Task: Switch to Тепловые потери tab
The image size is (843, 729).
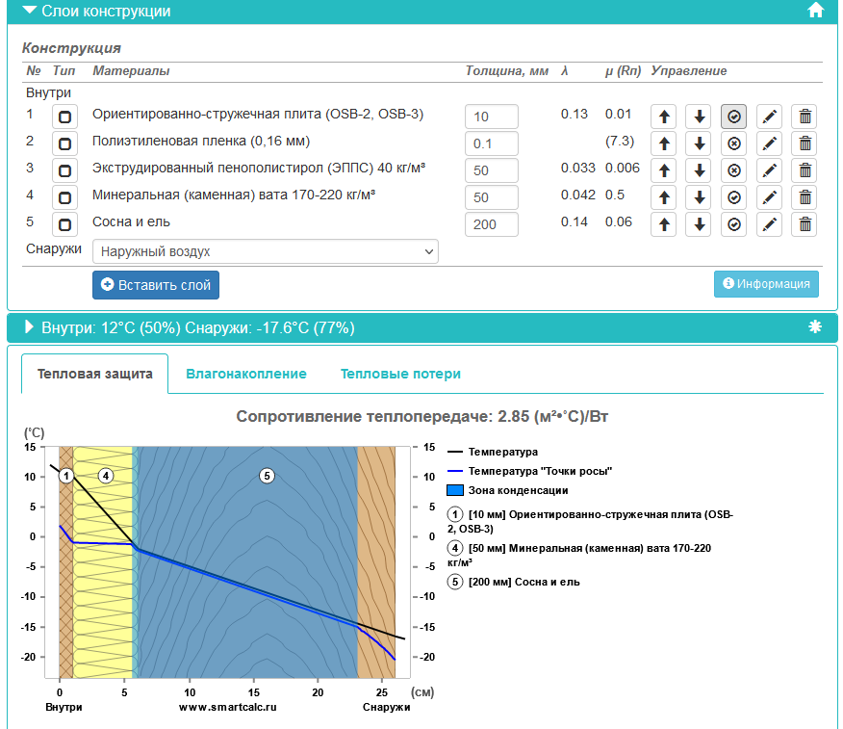Action: click(x=400, y=374)
